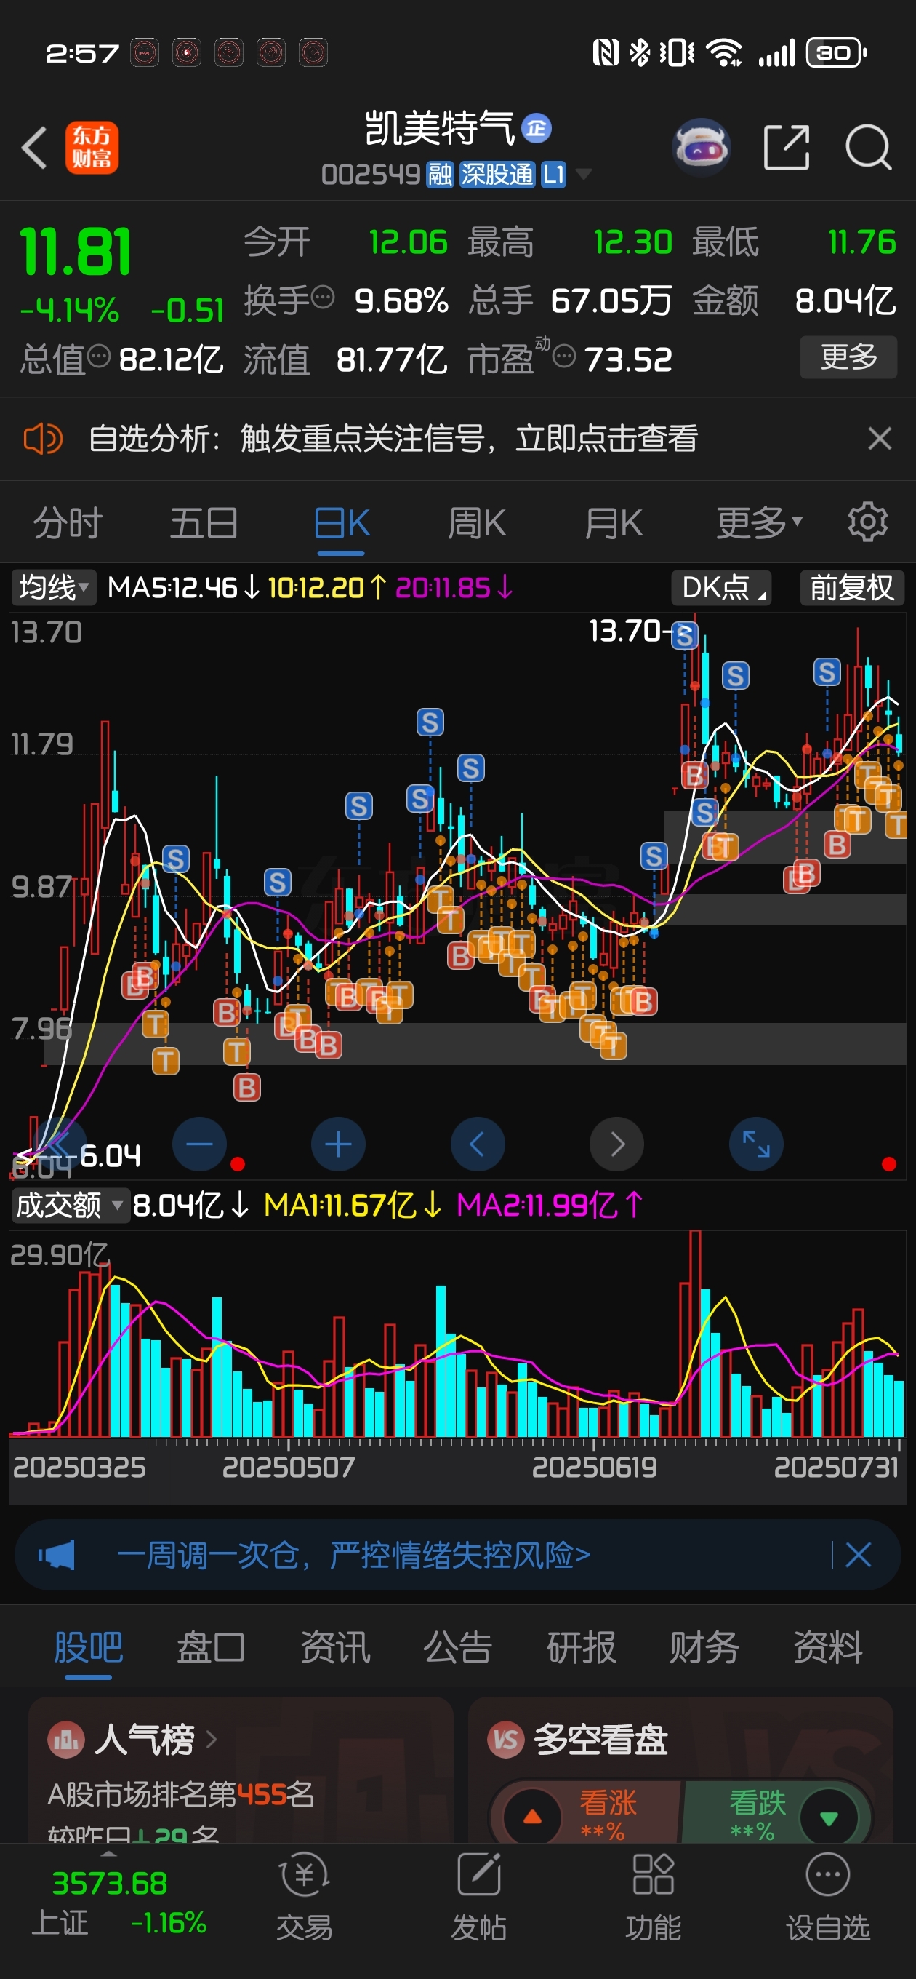Zoom out chart with minus button
Image resolution: width=916 pixels, height=1979 pixels.
pyautogui.click(x=200, y=1144)
